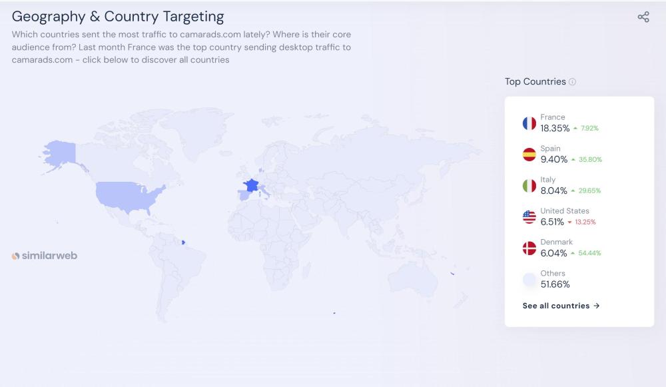
Task: Click the share icon at top right
Action: point(643,17)
